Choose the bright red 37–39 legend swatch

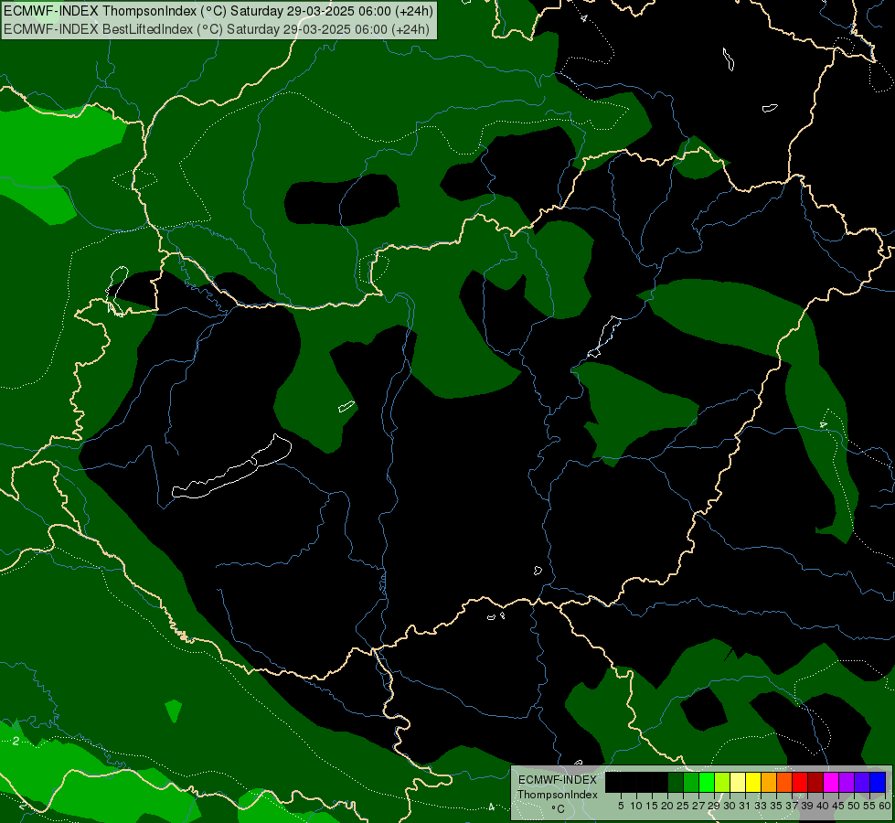[x=800, y=782]
